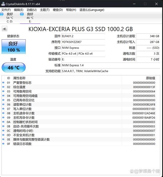Click the firmware field ELFA01.2

(83, 36)
